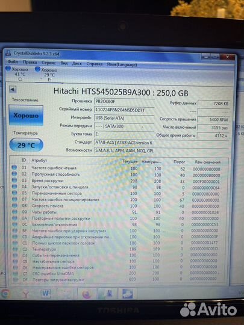Screen dimensions: 244x325
Task: Click status icon of row 08 Скорость поиска
Action: click(14, 205)
